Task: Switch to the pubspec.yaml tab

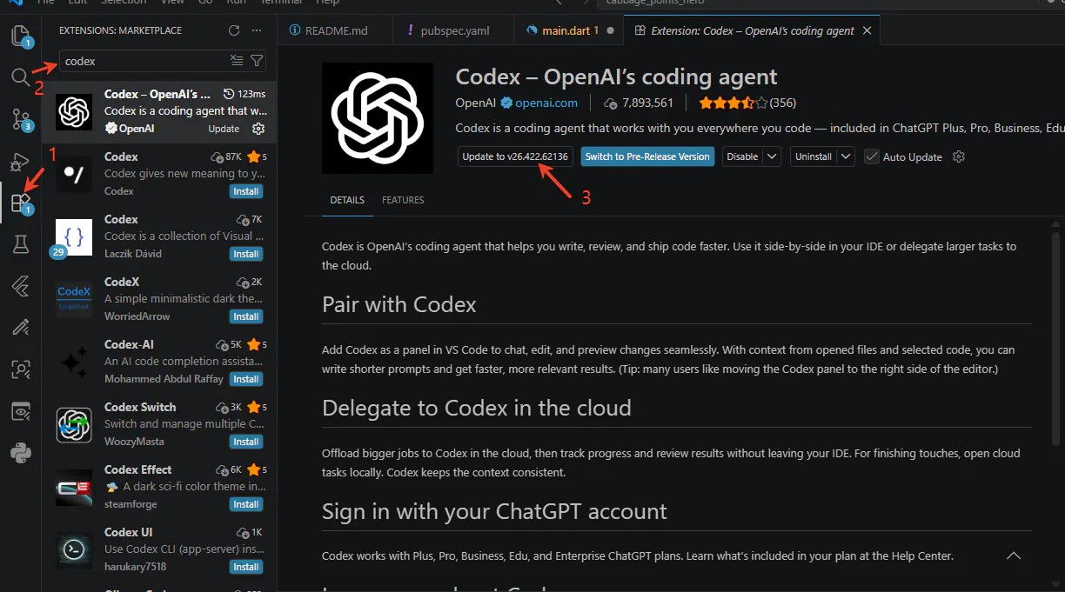Action: (x=454, y=30)
